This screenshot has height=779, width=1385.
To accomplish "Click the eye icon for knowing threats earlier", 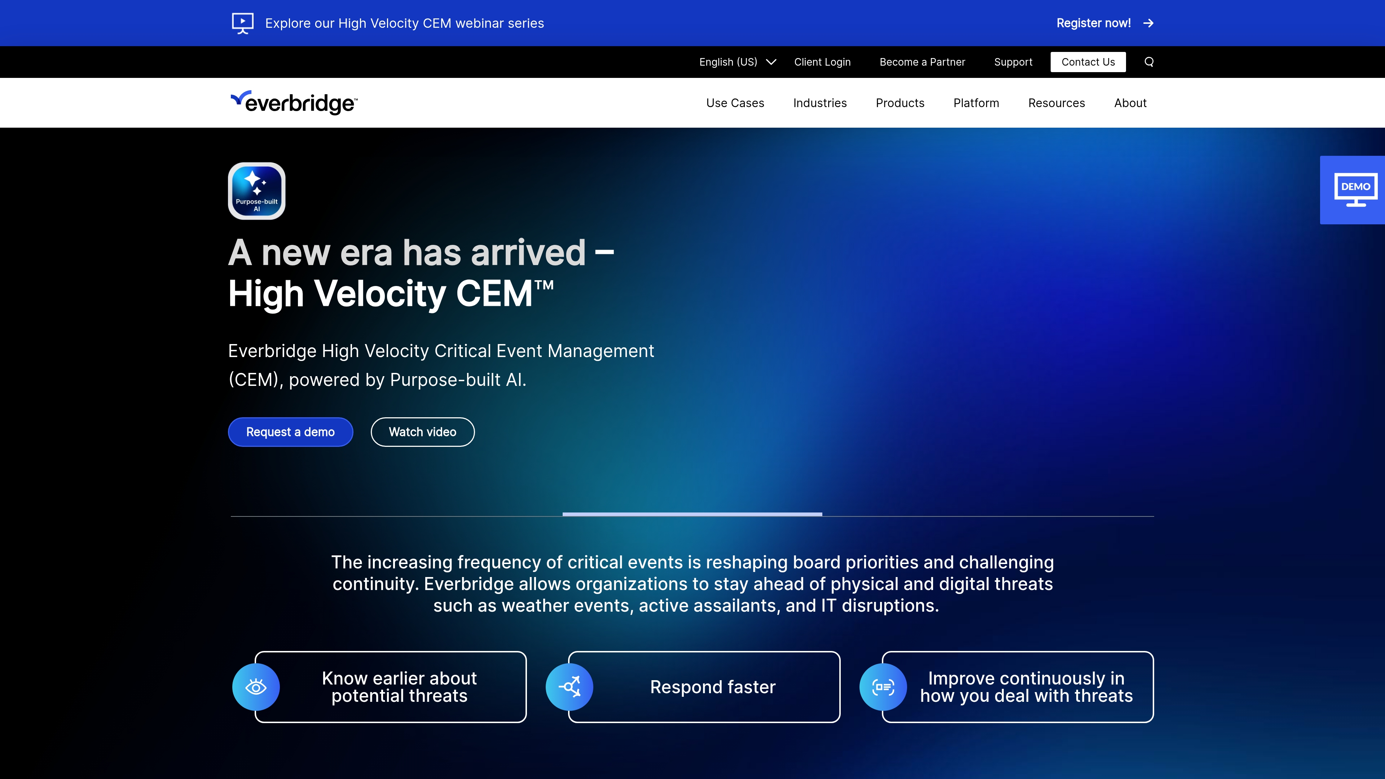I will point(256,687).
